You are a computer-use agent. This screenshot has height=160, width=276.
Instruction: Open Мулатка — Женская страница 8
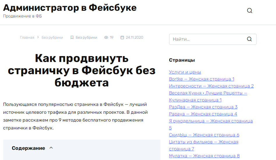pos(204,156)
